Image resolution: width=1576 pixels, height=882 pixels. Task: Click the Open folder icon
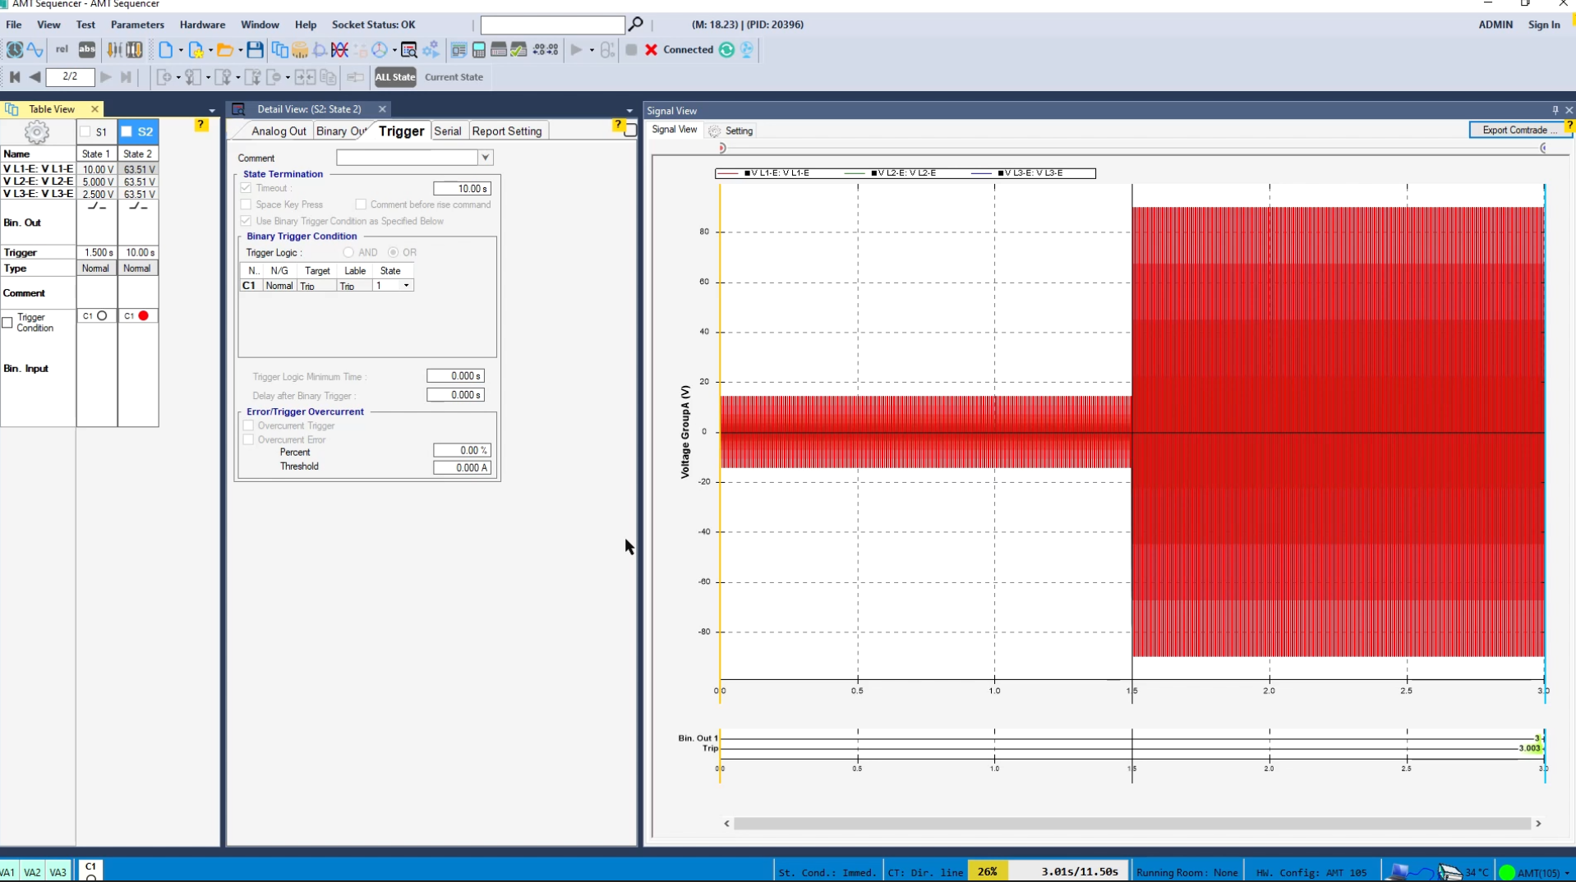click(x=224, y=50)
